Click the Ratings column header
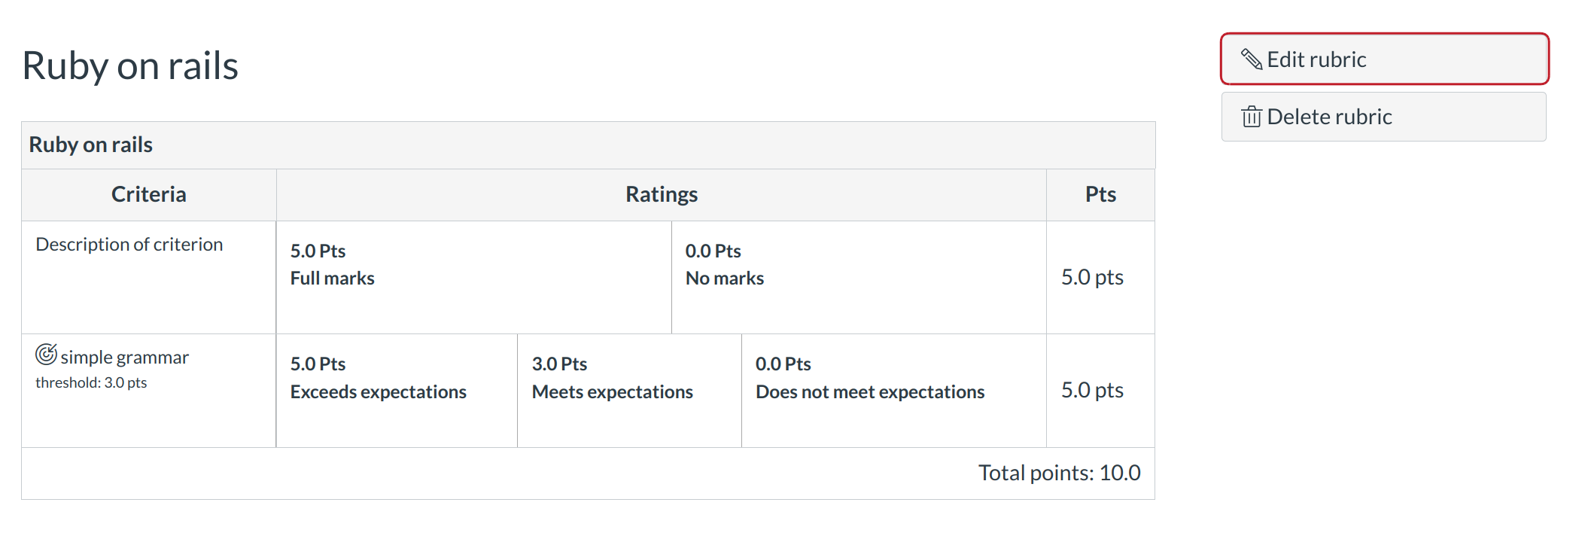This screenshot has height=542, width=1582. pos(661,194)
